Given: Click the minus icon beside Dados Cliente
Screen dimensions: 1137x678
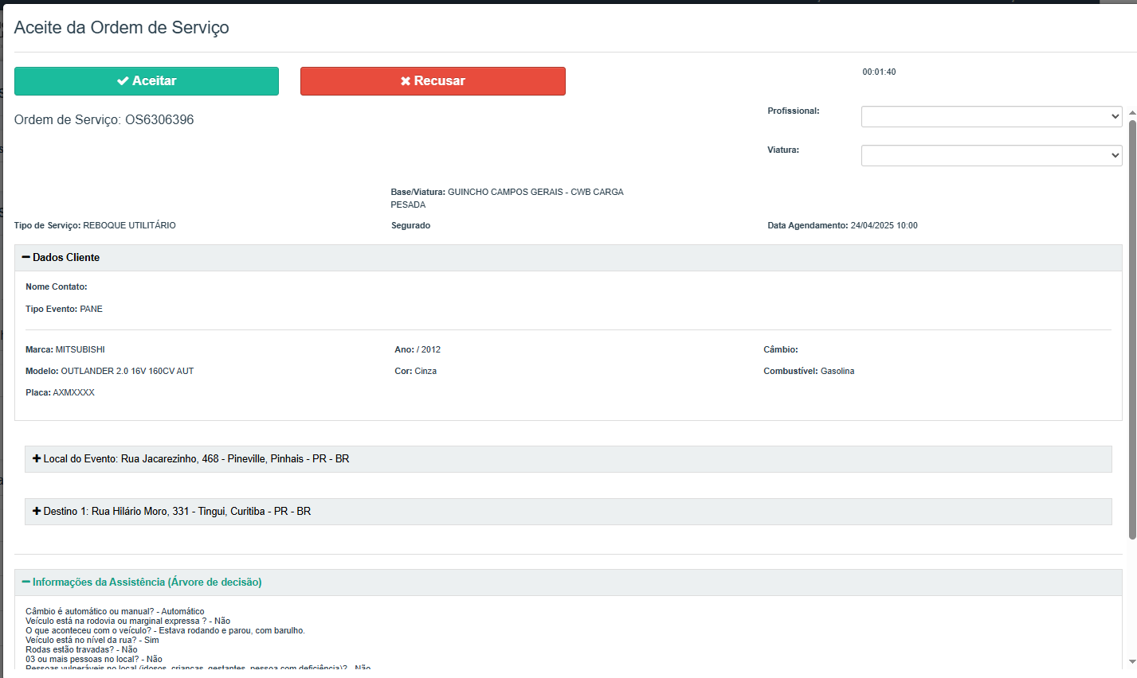Looking at the screenshot, I should pyautogui.click(x=26, y=258).
